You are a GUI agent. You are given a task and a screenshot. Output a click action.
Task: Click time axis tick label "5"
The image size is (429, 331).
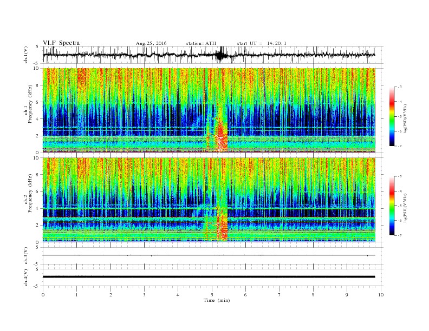pos(212,295)
